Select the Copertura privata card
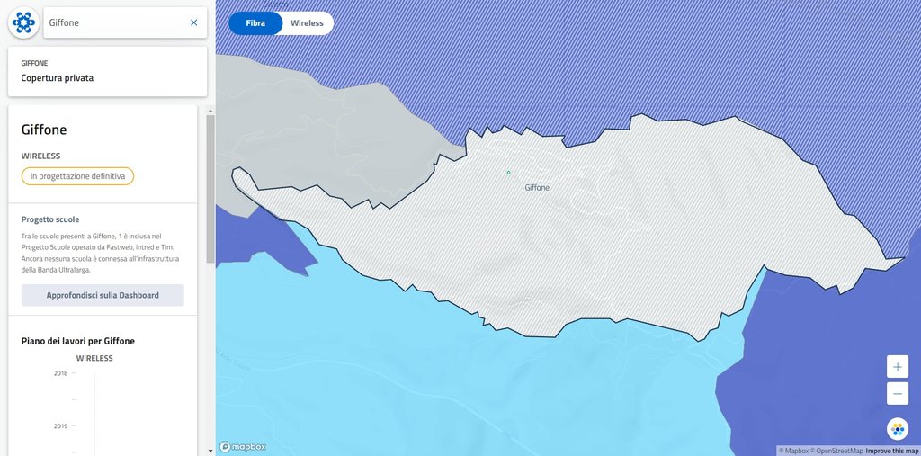This screenshot has height=456, width=921. click(x=108, y=72)
